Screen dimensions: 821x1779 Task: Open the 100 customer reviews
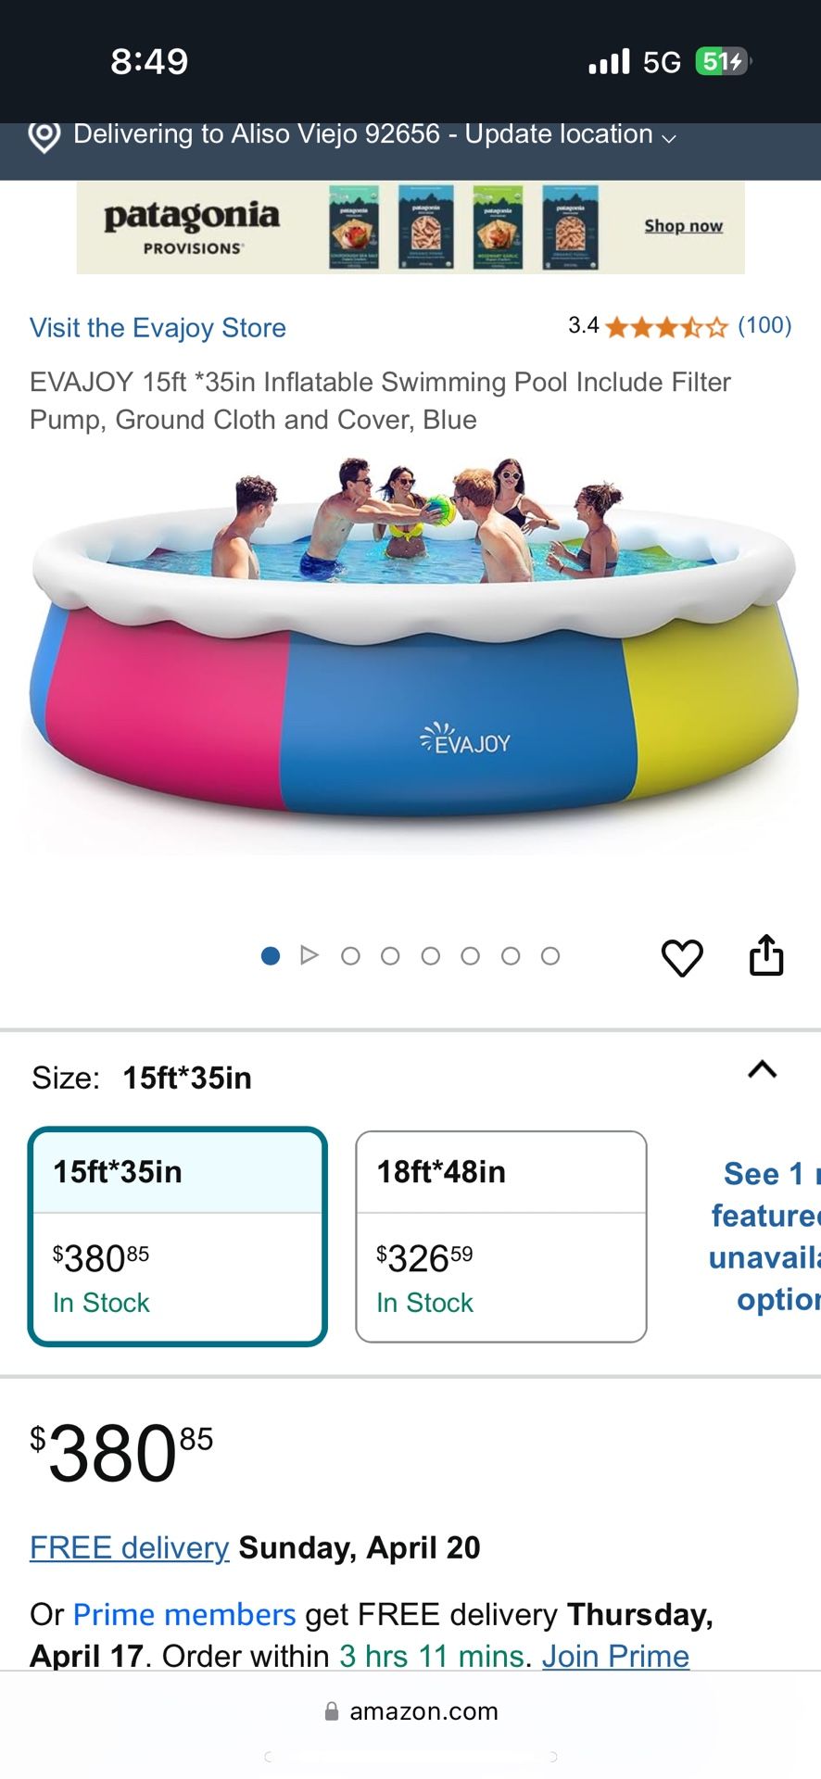pyautogui.click(x=763, y=325)
